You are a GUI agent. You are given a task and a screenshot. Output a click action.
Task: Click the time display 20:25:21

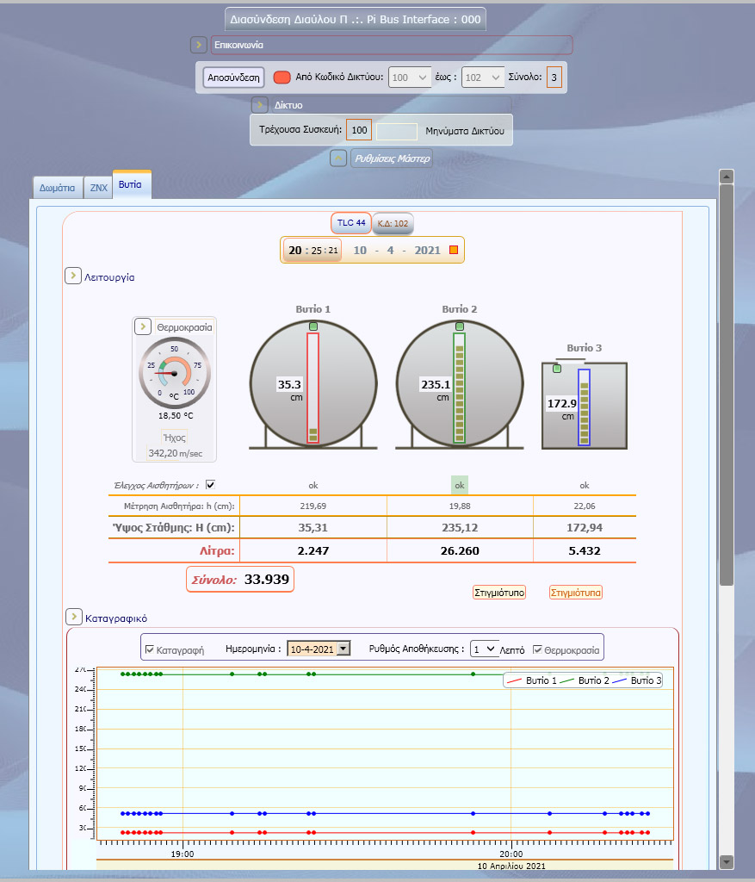coord(313,251)
